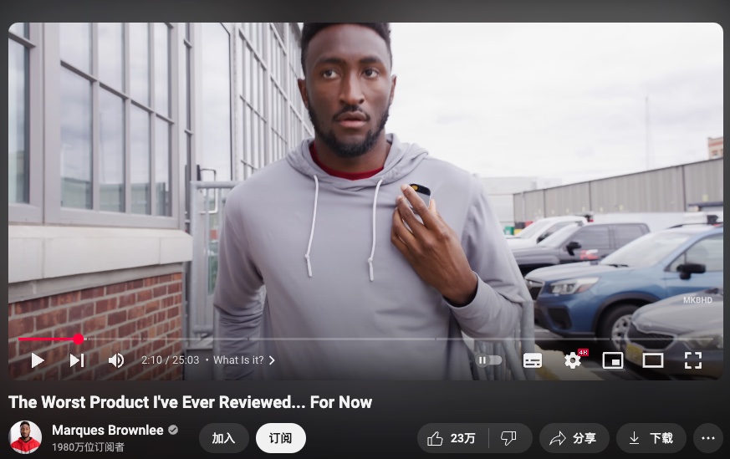
Task: Like the video with 23万 likes
Action: point(452,438)
